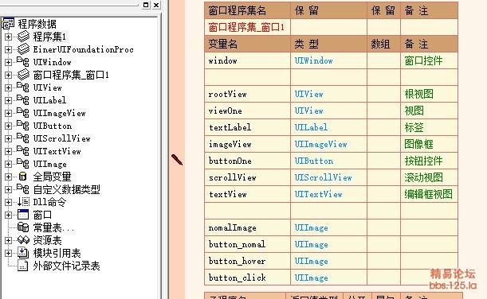Expand the UIImage tree node
This screenshot has width=487, height=299.
point(9,164)
